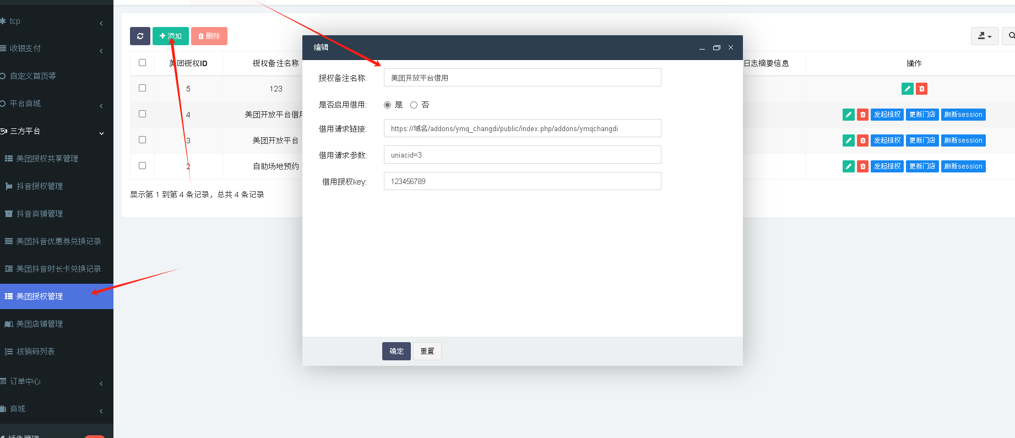This screenshot has width=1015, height=438.
Task: Click 更新门店 in row 3
Action: click(922, 140)
